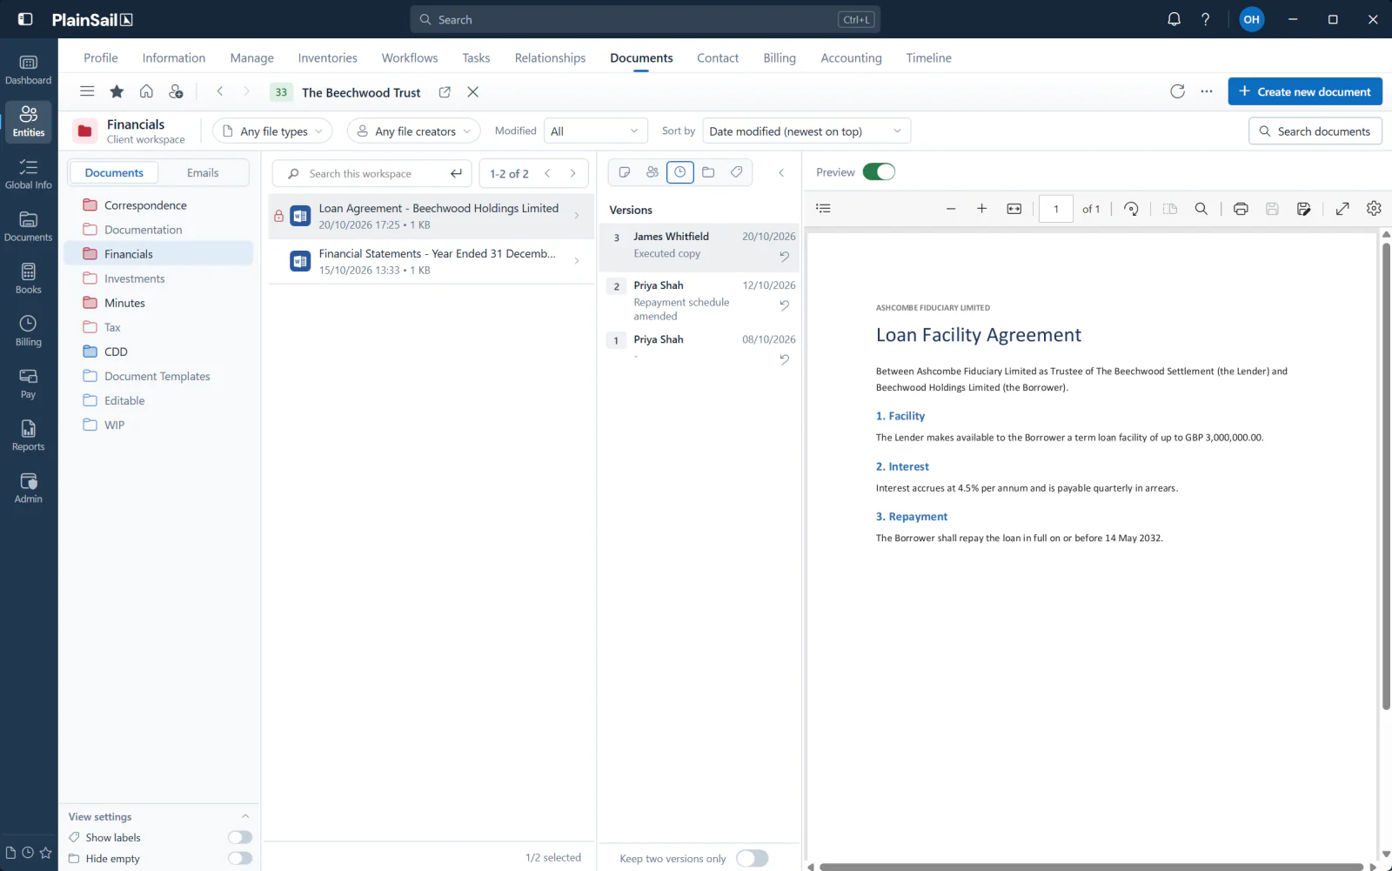Zoom out in the preview toolbar
The width and height of the screenshot is (1392, 871).
point(951,209)
